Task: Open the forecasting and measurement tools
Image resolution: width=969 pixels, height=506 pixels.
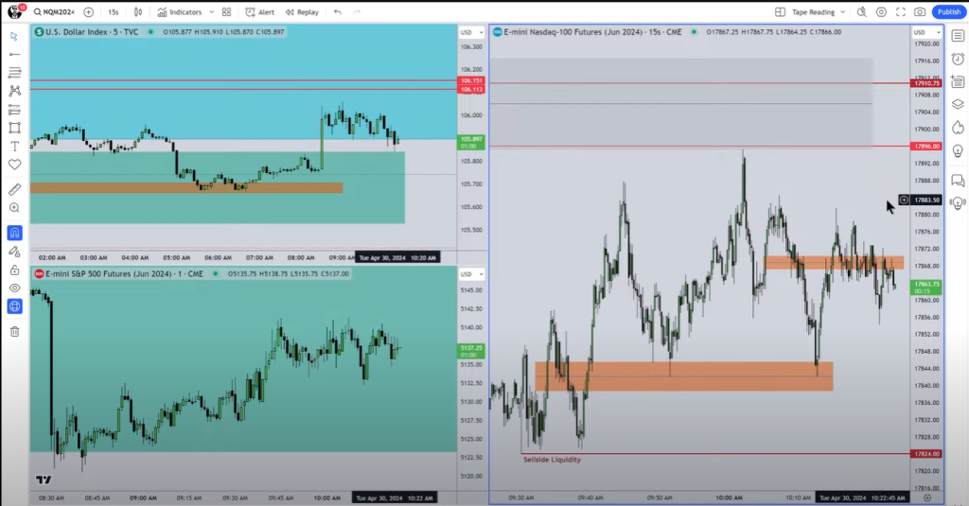Action: (14, 110)
